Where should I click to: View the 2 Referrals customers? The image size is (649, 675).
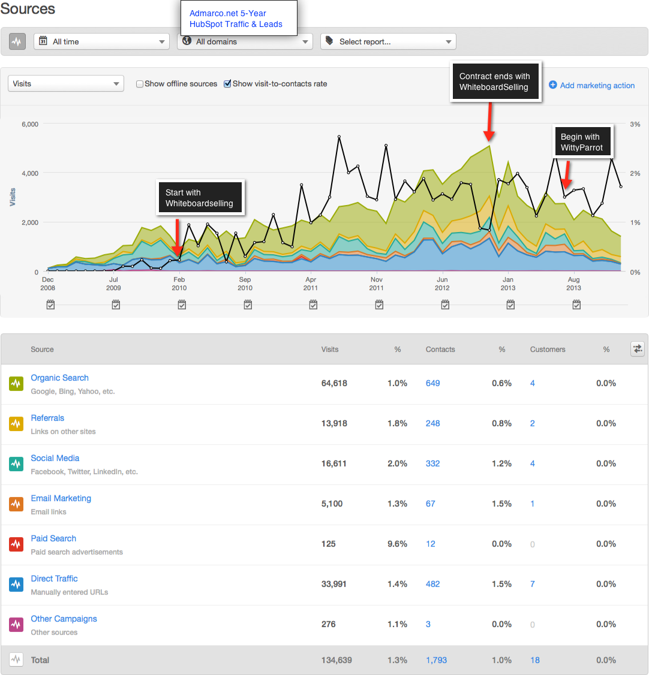click(532, 423)
